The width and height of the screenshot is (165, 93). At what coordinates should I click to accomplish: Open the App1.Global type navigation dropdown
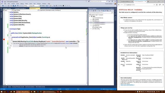click(25, 10)
